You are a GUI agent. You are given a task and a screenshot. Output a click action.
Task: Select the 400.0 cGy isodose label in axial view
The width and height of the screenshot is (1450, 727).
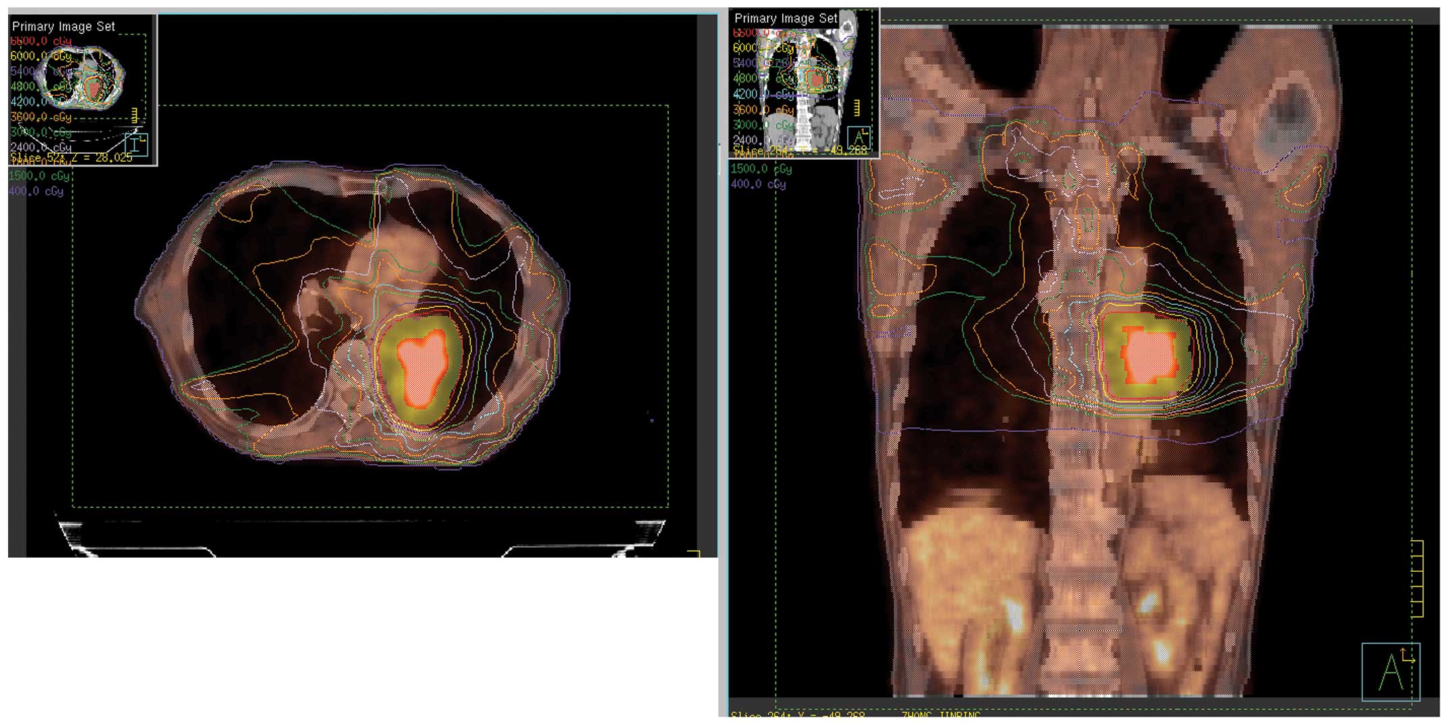pos(36,191)
